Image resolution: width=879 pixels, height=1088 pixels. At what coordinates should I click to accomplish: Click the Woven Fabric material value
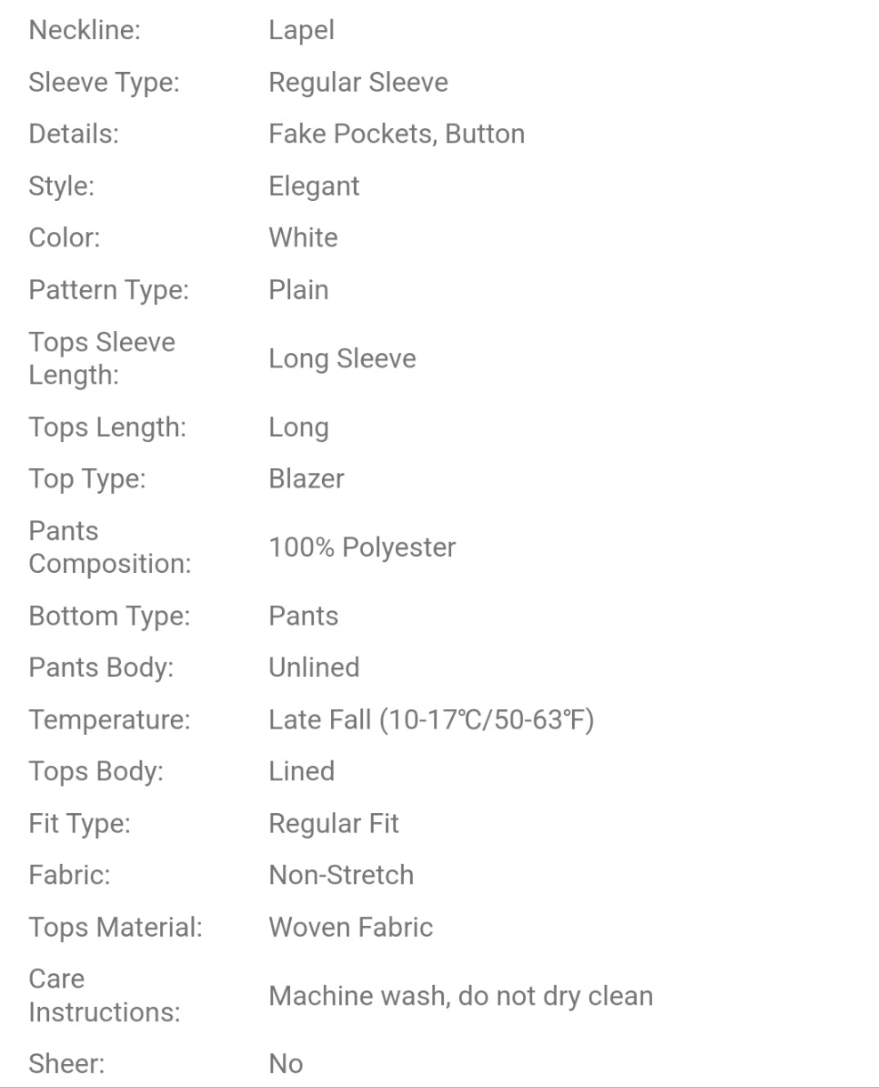pyautogui.click(x=351, y=927)
